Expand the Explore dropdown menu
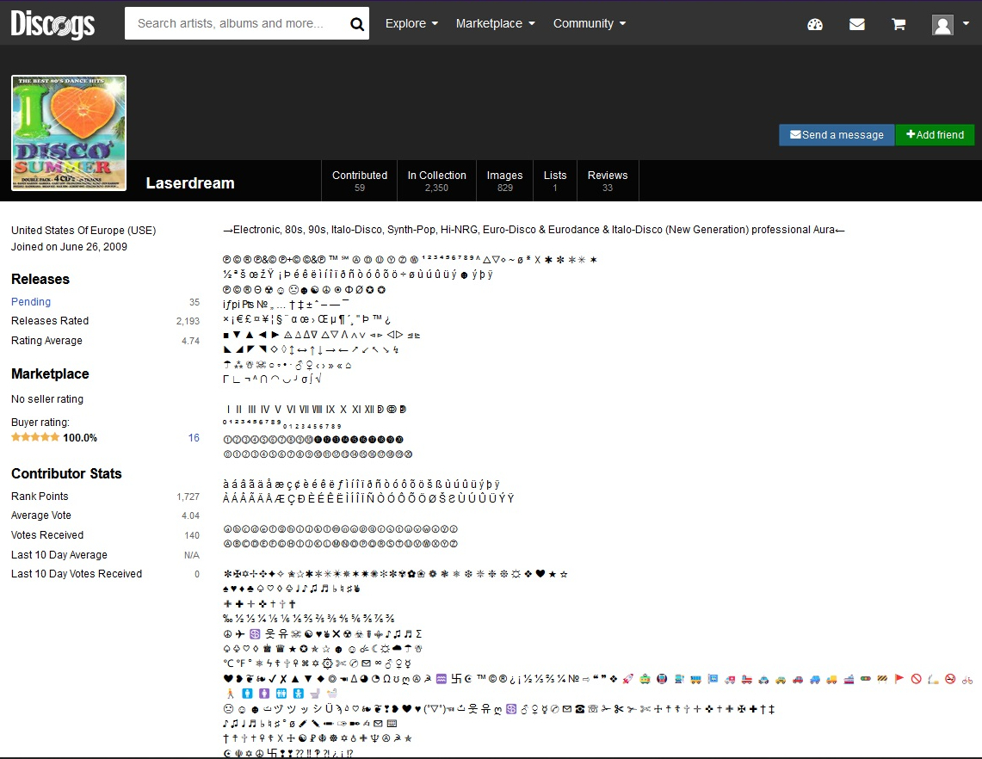Screen dimensions: 982x759 click(411, 23)
